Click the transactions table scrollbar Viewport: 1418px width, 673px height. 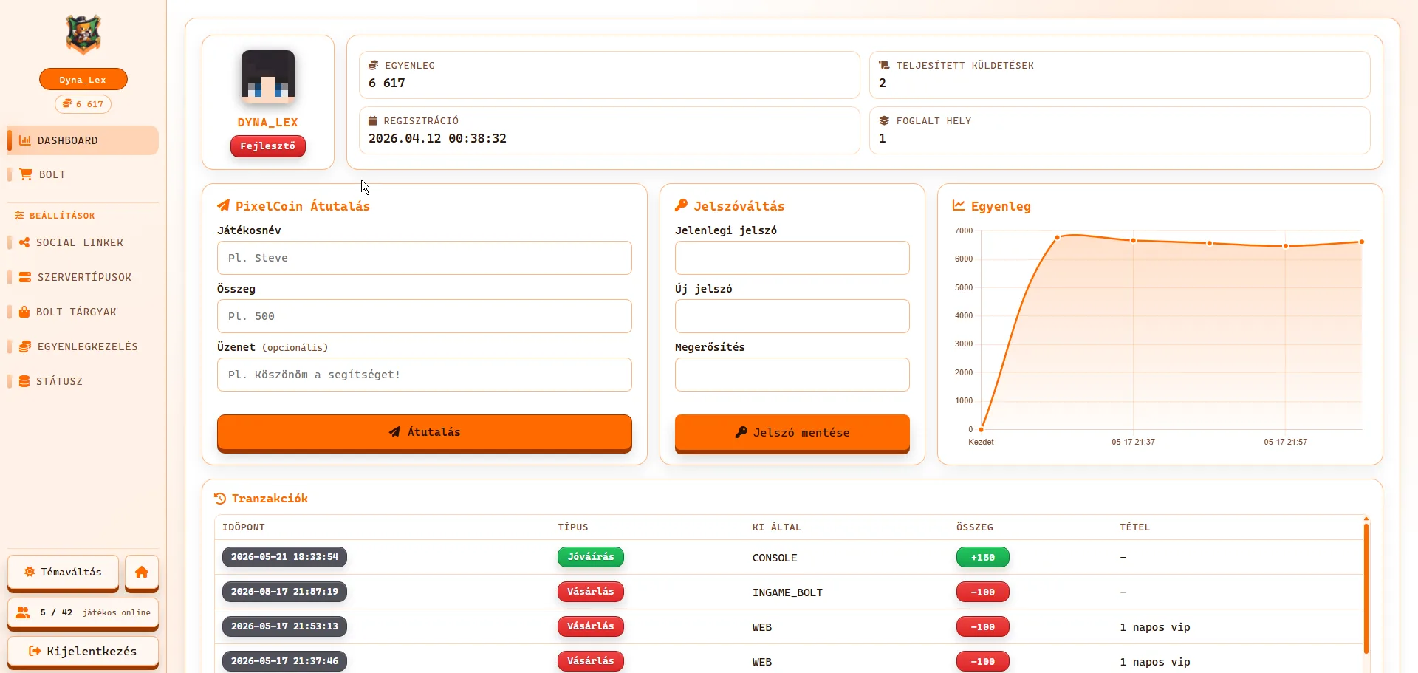pyautogui.click(x=1366, y=588)
